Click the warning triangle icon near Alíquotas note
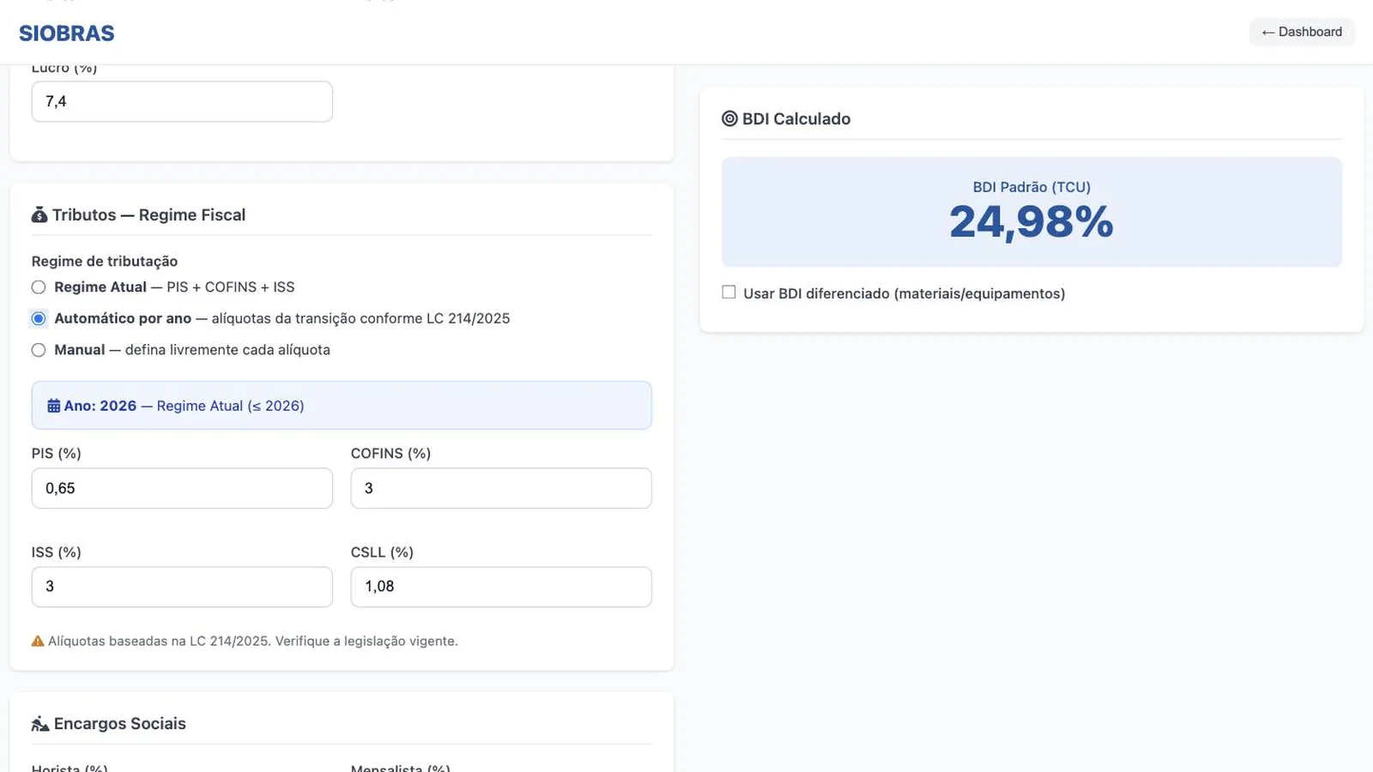Image resolution: width=1373 pixels, height=772 pixels. [38, 642]
